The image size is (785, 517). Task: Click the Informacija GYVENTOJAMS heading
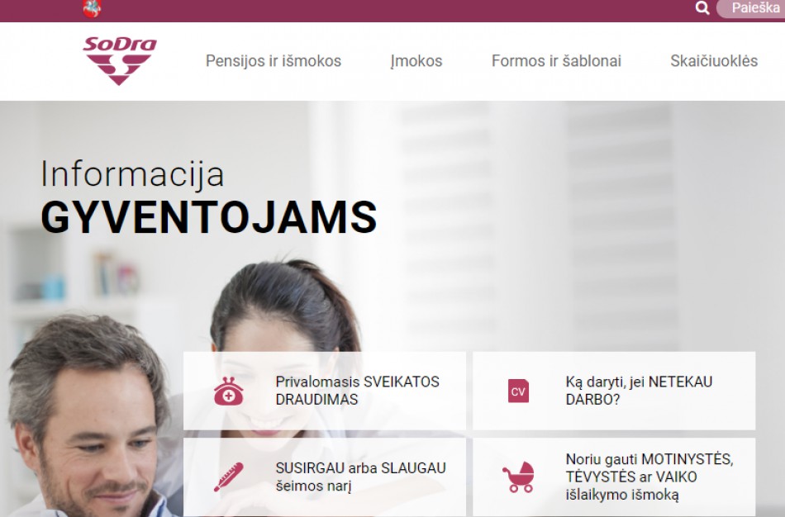pos(209,197)
